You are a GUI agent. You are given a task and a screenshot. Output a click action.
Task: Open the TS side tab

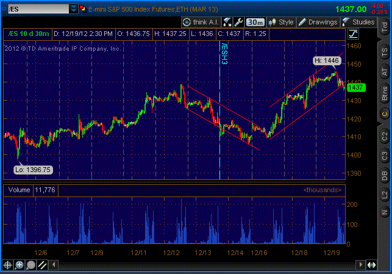click(384, 52)
